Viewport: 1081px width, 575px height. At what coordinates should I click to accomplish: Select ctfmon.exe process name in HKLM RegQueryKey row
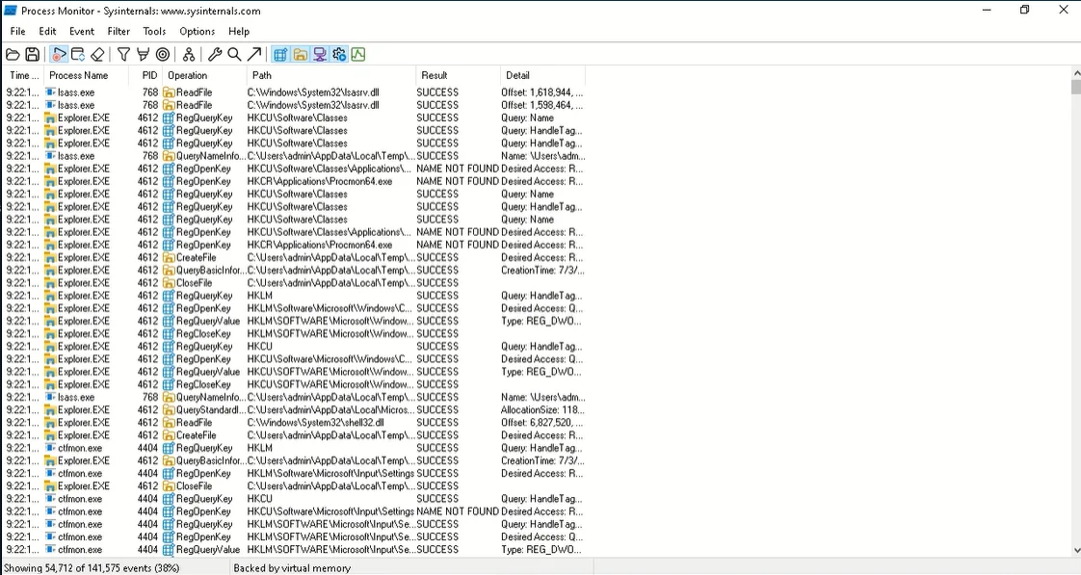(x=80, y=448)
